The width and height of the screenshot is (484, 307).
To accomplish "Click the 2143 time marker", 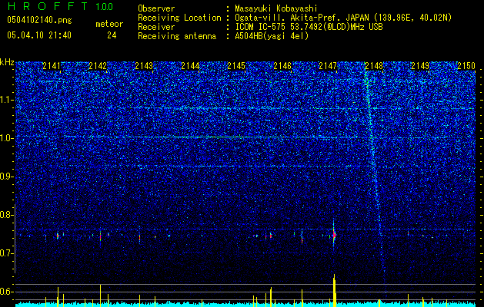I will tap(144, 66).
